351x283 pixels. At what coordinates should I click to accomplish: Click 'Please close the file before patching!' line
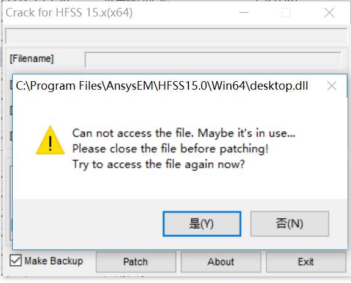click(x=171, y=149)
